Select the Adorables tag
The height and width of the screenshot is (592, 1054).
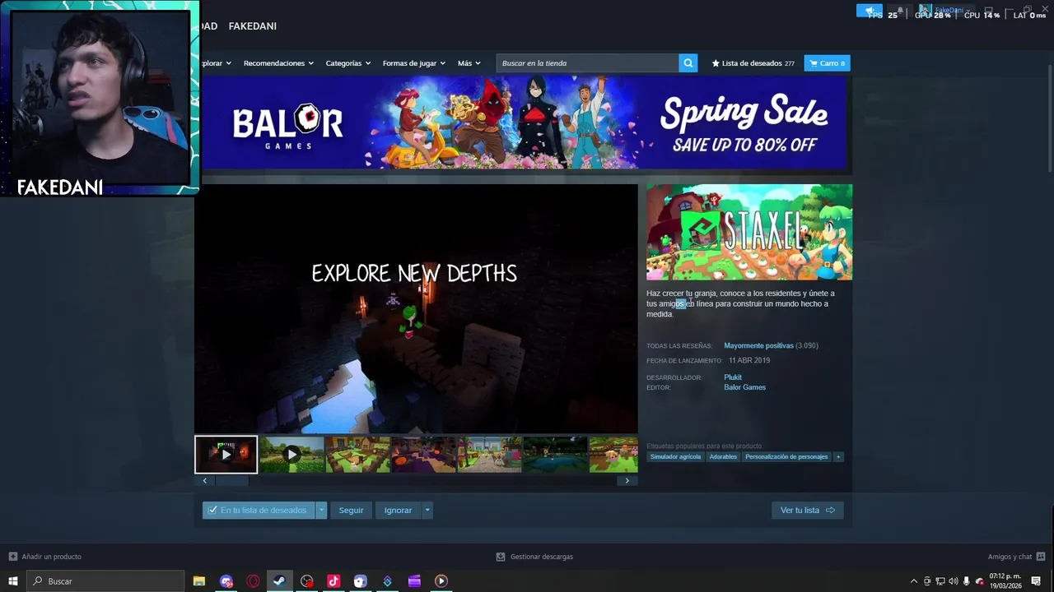[723, 457]
